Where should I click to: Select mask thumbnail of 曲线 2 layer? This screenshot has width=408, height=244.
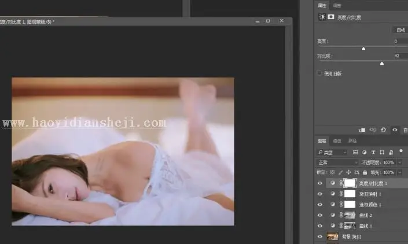350,215
